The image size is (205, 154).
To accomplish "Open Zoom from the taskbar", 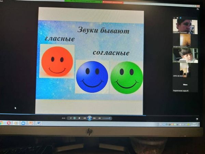I will click(x=23, y=123).
